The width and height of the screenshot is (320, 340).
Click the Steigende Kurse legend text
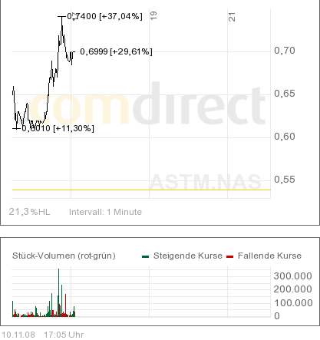(x=188, y=256)
